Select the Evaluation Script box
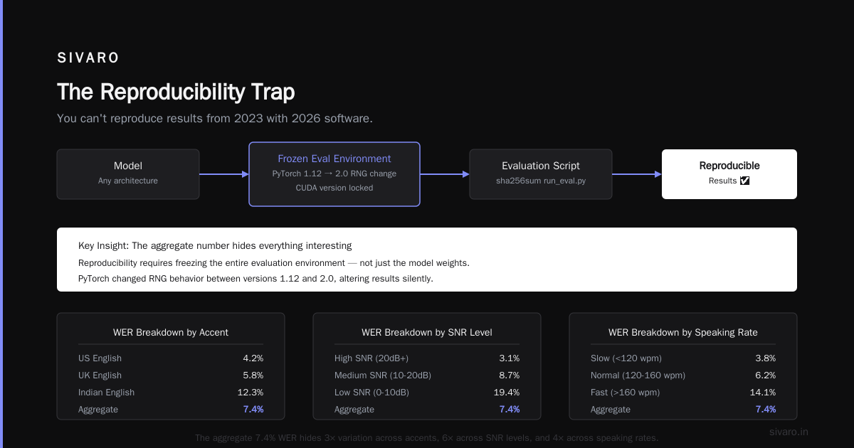Viewport: 854px width, 448px height. click(x=541, y=174)
